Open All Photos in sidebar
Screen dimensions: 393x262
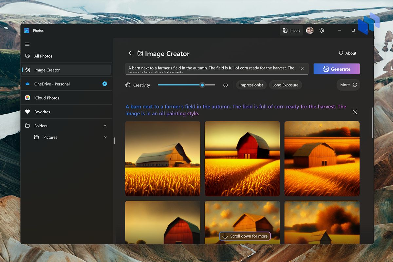click(x=66, y=56)
